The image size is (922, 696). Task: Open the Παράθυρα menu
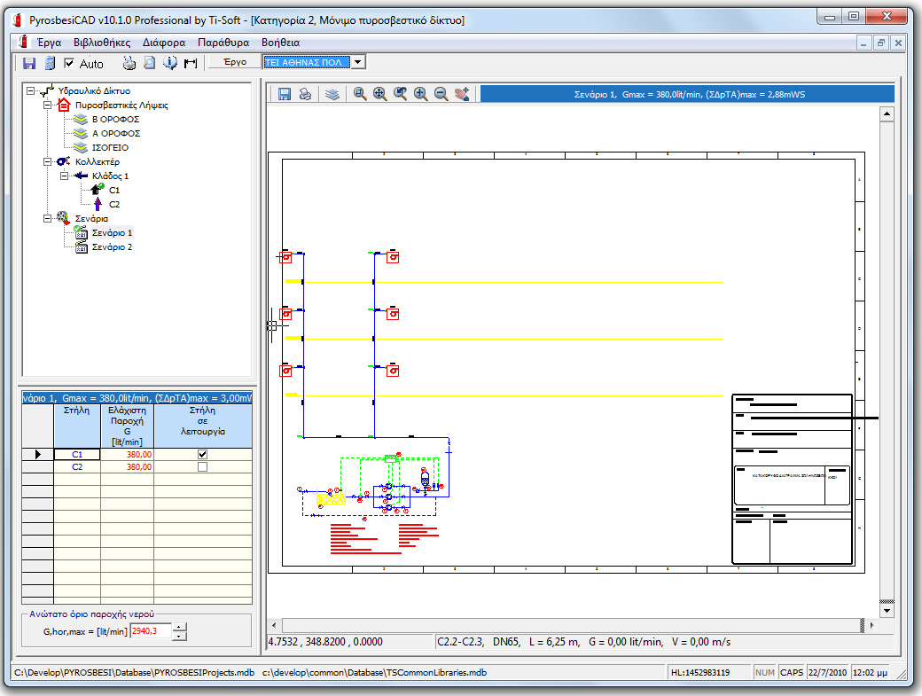point(225,42)
